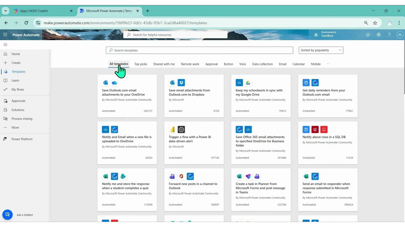405x227 pixels.
Task: Open browser zoom magnifier icon
Action: tap(366, 23)
